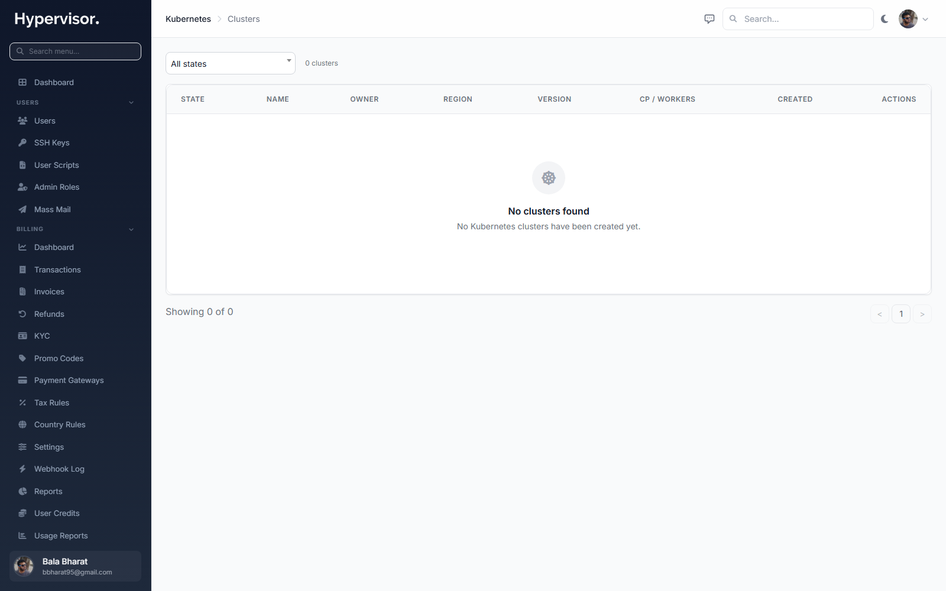Viewport: 946px width, 591px height.
Task: Click the OWNER column header
Action: point(364,99)
